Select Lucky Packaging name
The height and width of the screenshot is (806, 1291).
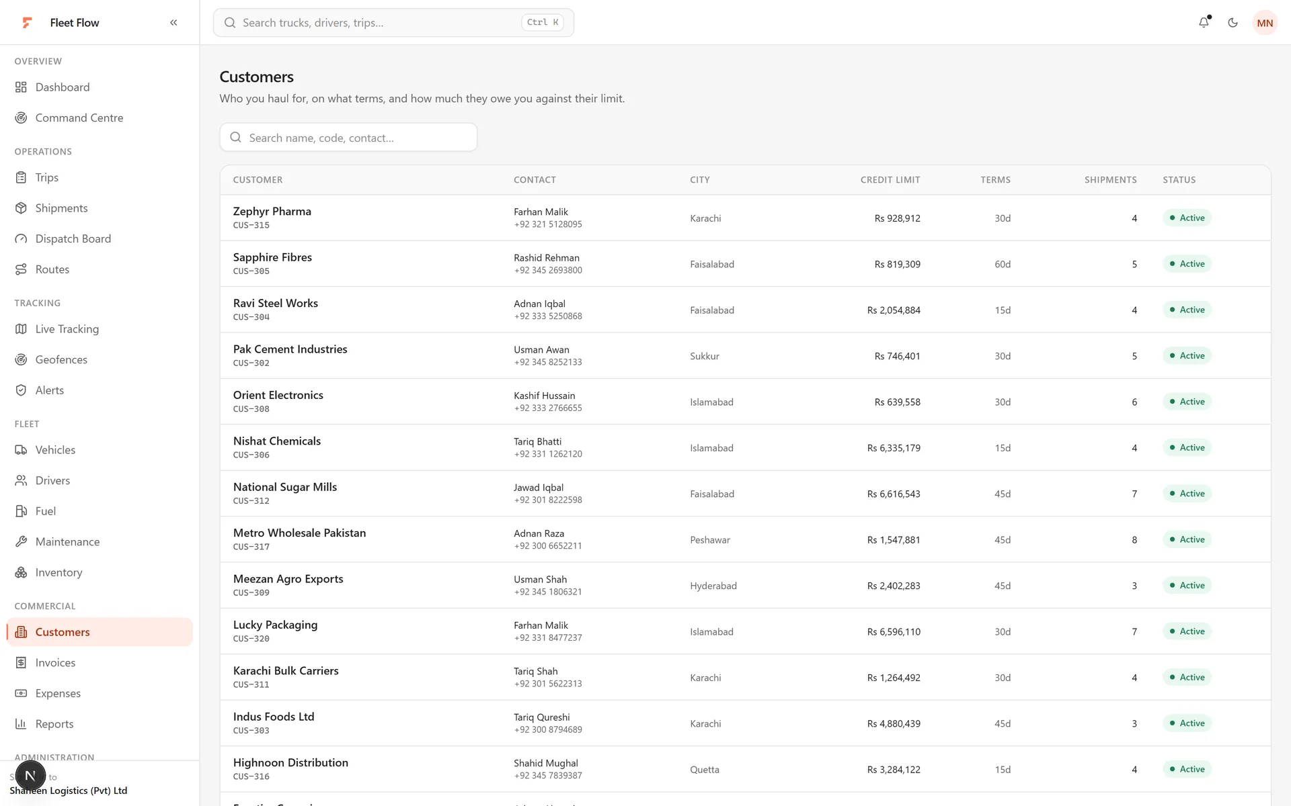pyautogui.click(x=275, y=625)
